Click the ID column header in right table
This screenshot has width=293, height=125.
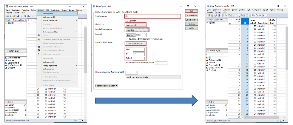coord(244,22)
